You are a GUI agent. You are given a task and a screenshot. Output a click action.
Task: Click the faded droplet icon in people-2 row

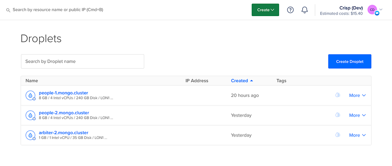337,115
